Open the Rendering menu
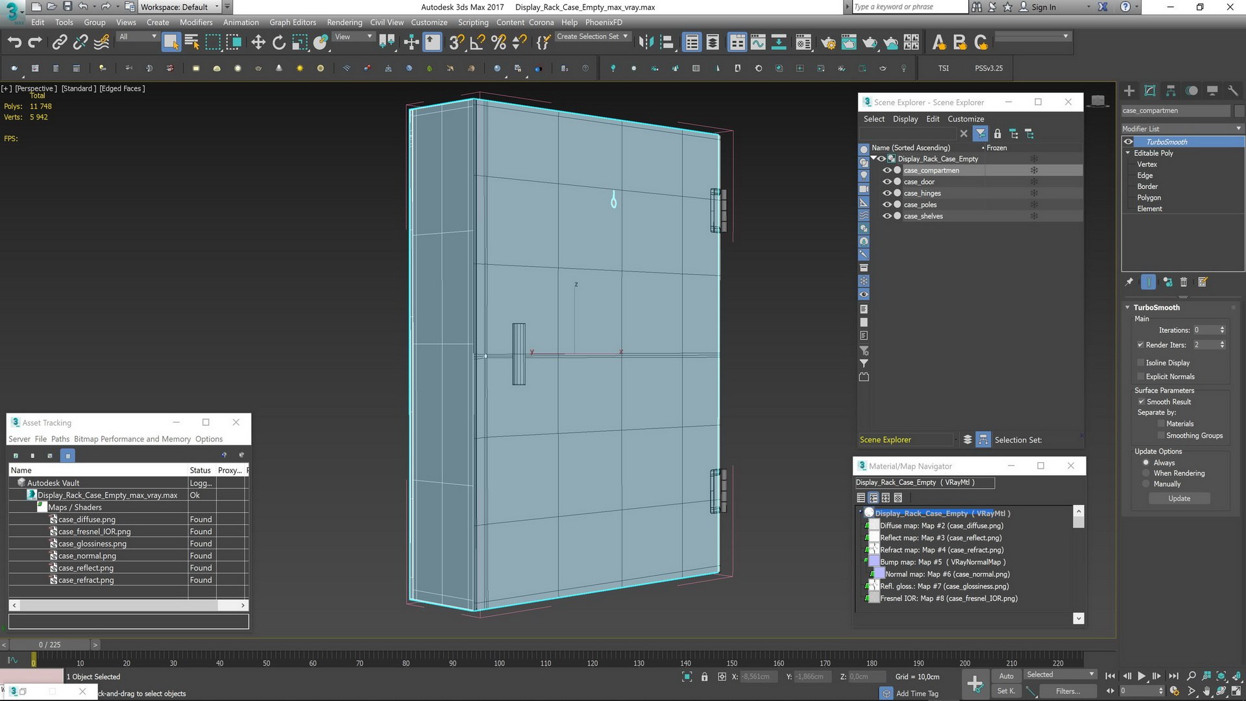 click(345, 22)
